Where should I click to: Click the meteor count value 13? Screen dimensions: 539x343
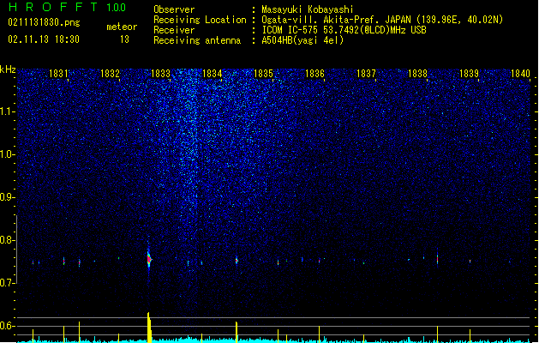[124, 39]
